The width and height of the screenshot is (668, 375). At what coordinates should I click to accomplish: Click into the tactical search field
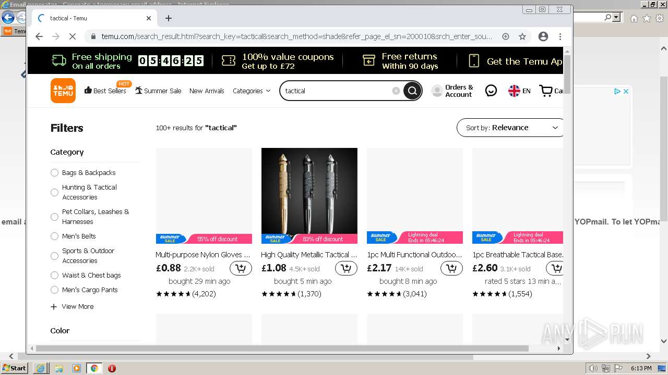[337, 91]
